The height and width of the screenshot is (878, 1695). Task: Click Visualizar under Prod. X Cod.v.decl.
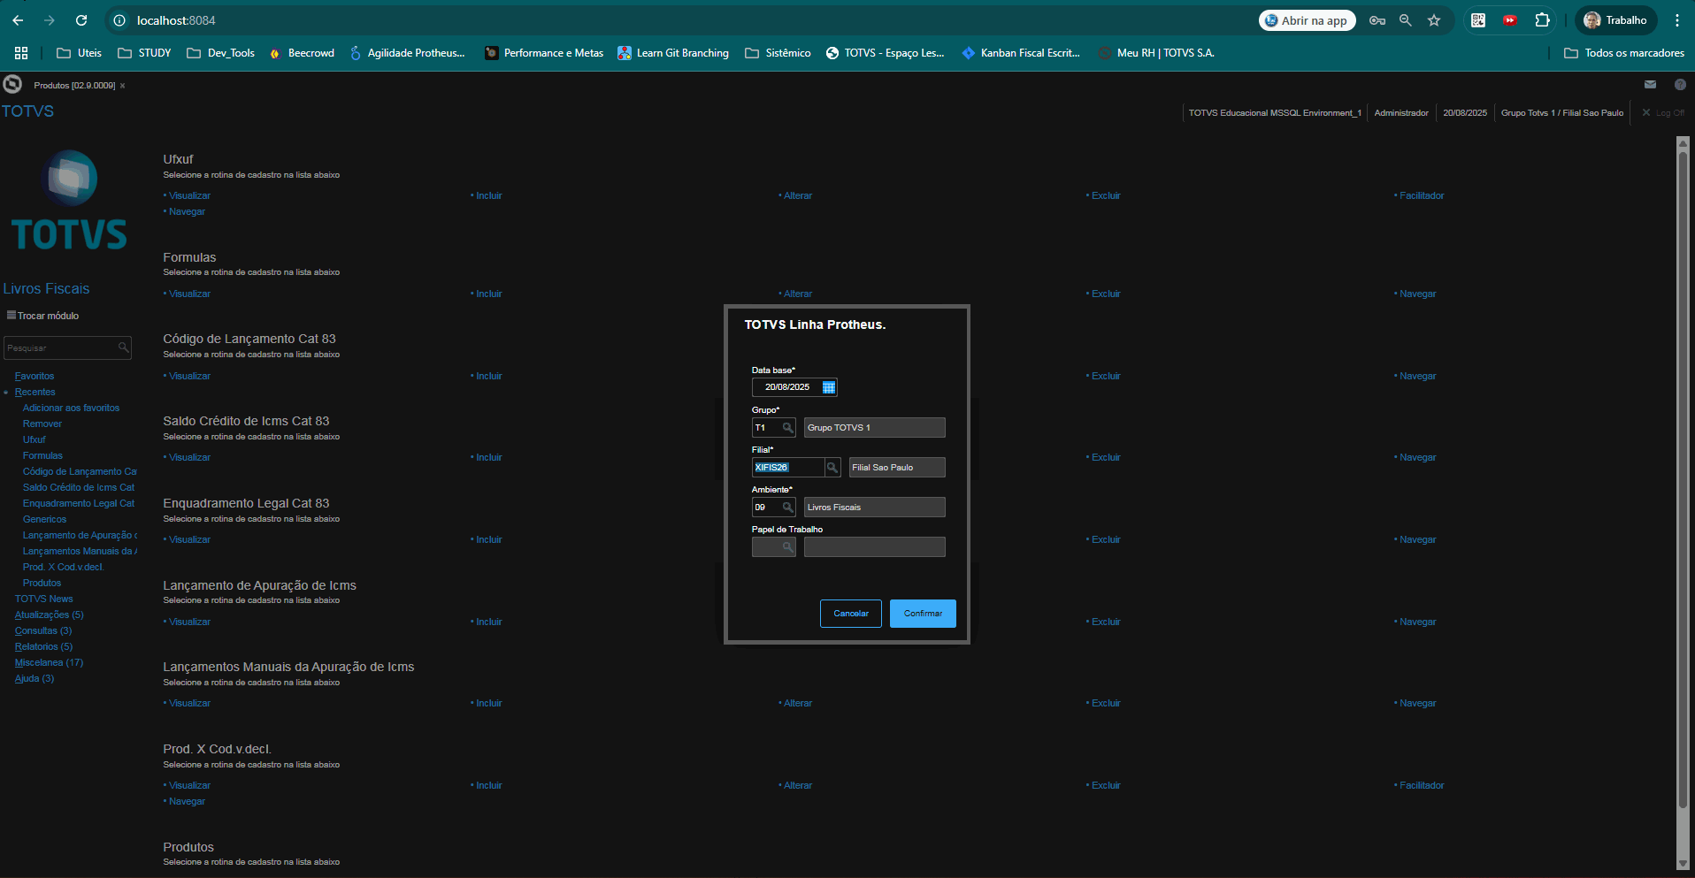click(x=189, y=786)
